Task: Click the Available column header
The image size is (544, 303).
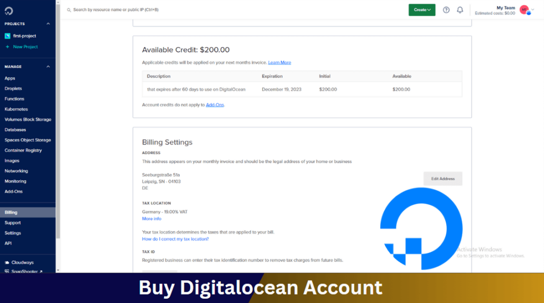Action: pos(402,76)
